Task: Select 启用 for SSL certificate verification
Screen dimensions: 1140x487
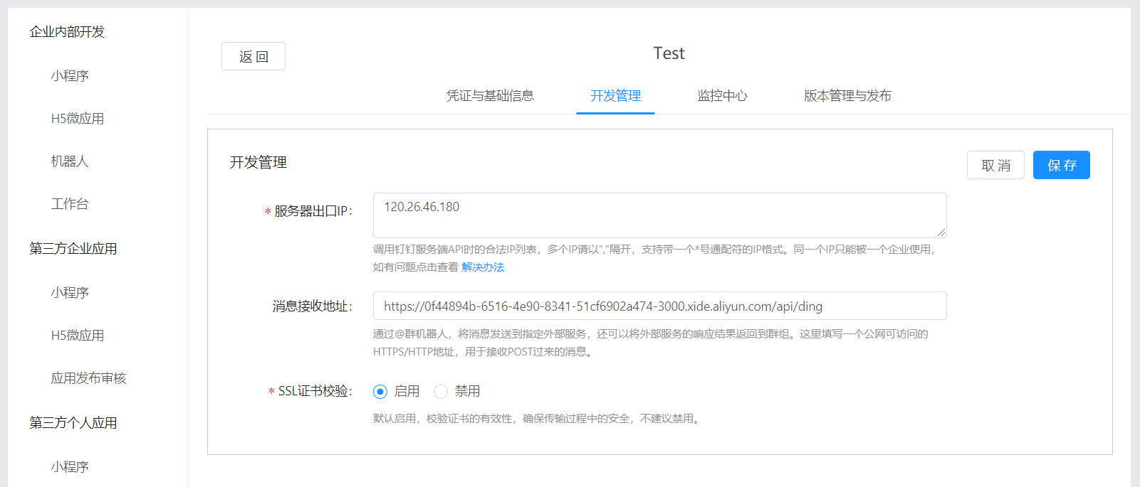Action: [x=380, y=392]
